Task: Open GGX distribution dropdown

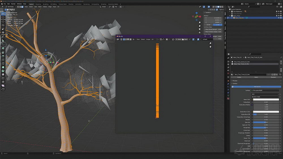Action: 265,94
